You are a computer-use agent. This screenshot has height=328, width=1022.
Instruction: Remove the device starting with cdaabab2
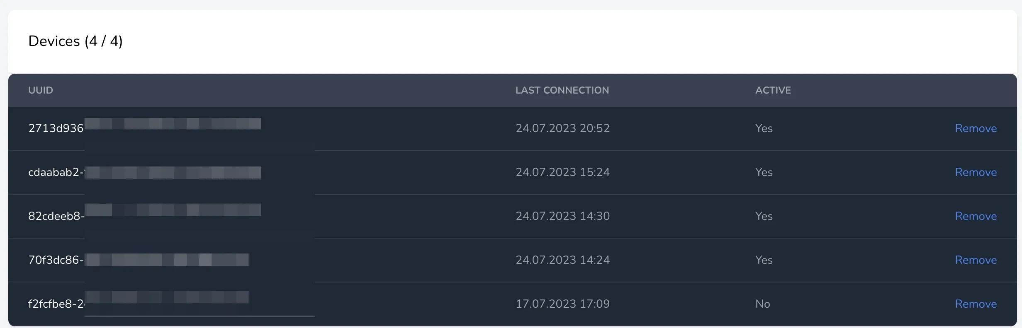(976, 172)
